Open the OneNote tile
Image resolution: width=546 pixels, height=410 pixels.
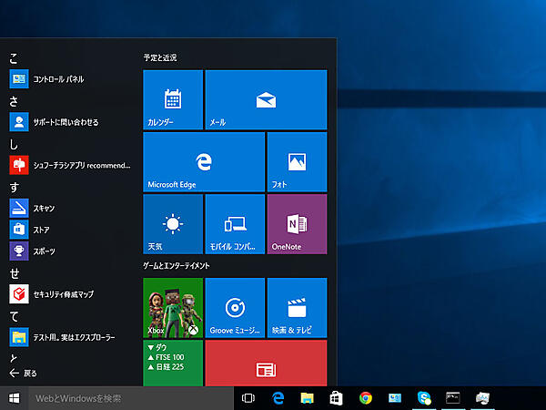click(x=297, y=224)
